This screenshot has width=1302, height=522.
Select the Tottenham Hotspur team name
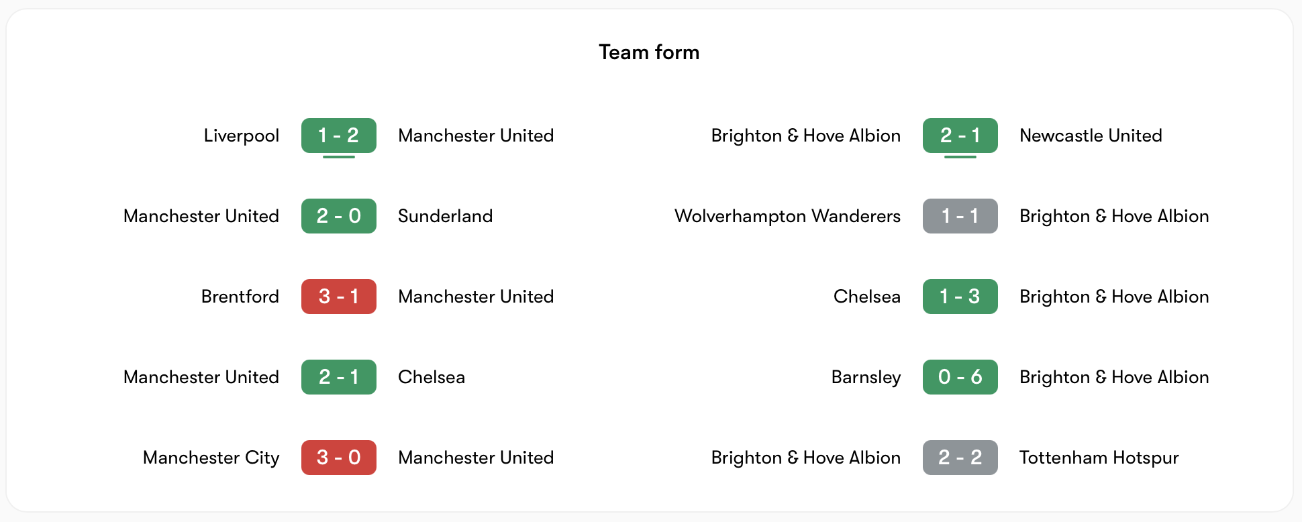[1099, 458]
